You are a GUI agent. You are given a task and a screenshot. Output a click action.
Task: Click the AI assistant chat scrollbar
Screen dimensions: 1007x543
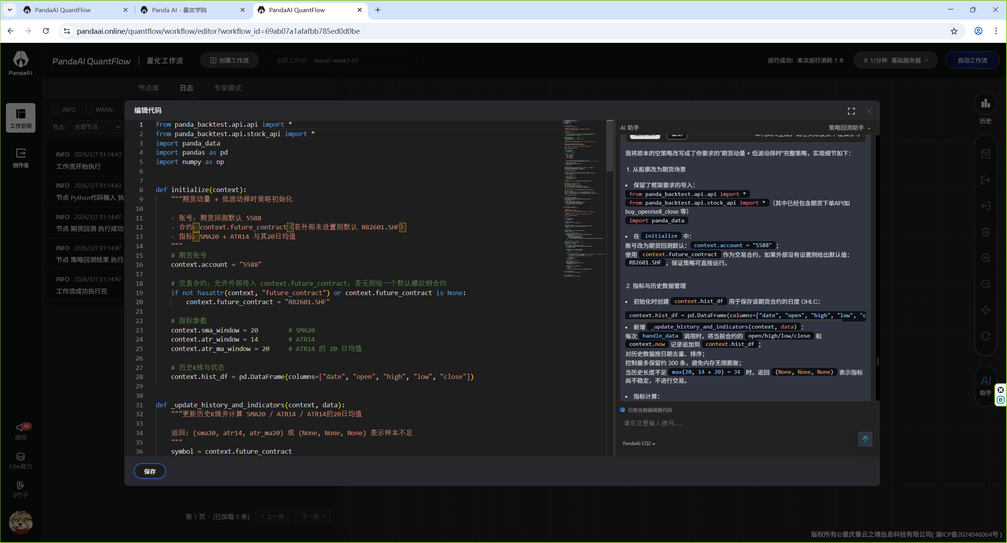(877, 361)
